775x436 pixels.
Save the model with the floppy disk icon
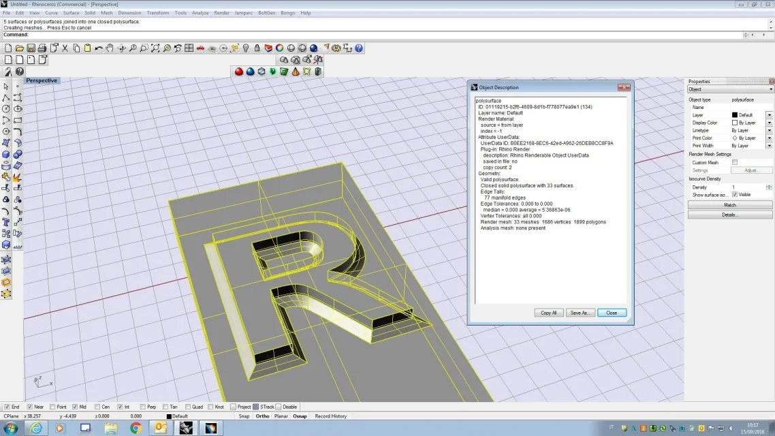31,48
